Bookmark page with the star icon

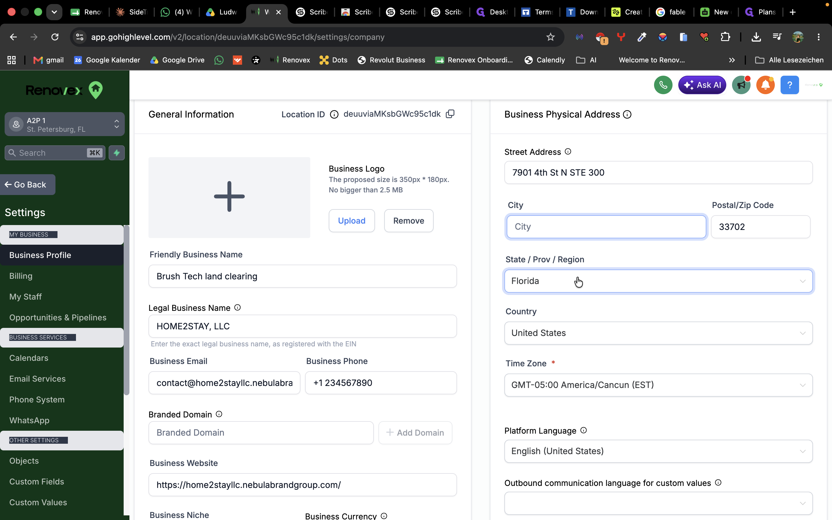tap(550, 37)
